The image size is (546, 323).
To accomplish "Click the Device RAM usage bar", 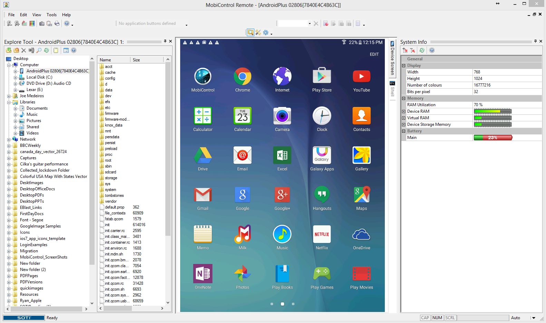I will click(x=493, y=111).
